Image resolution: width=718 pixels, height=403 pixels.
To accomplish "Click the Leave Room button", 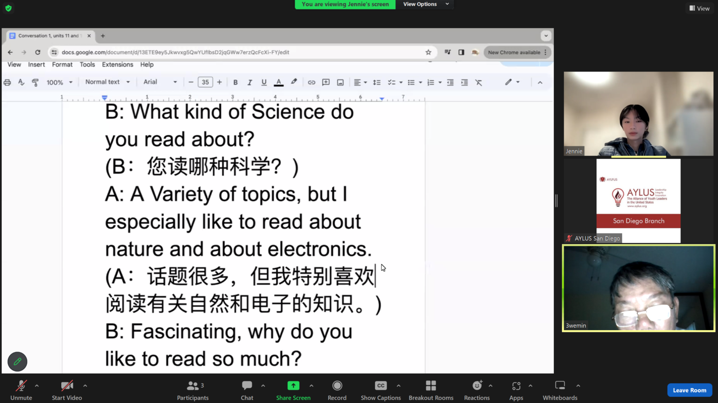I will 689,390.
